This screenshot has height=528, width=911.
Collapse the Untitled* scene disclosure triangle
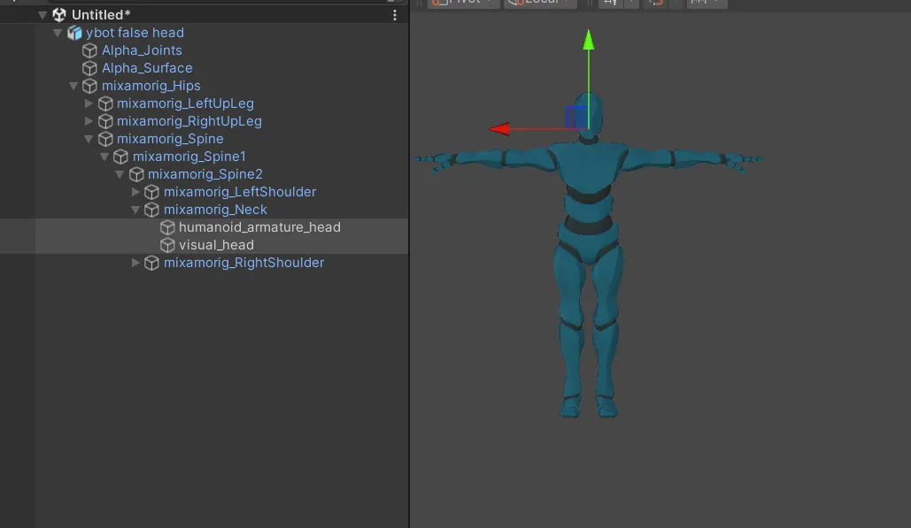point(41,13)
